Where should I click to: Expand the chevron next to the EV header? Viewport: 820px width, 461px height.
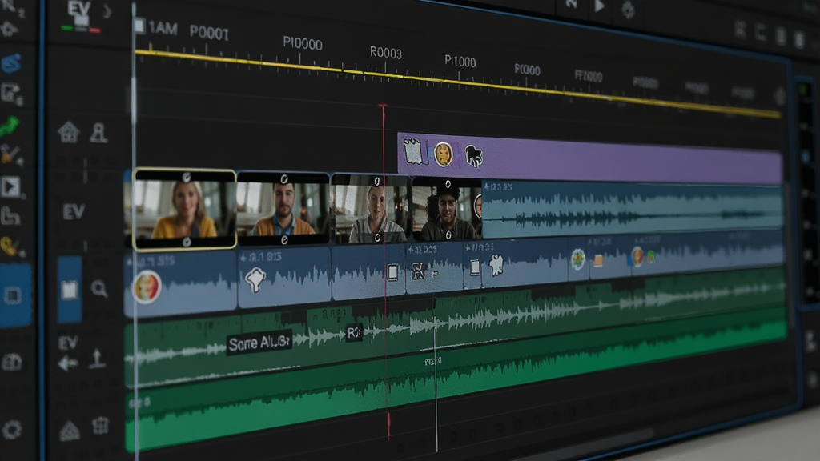[x=107, y=11]
